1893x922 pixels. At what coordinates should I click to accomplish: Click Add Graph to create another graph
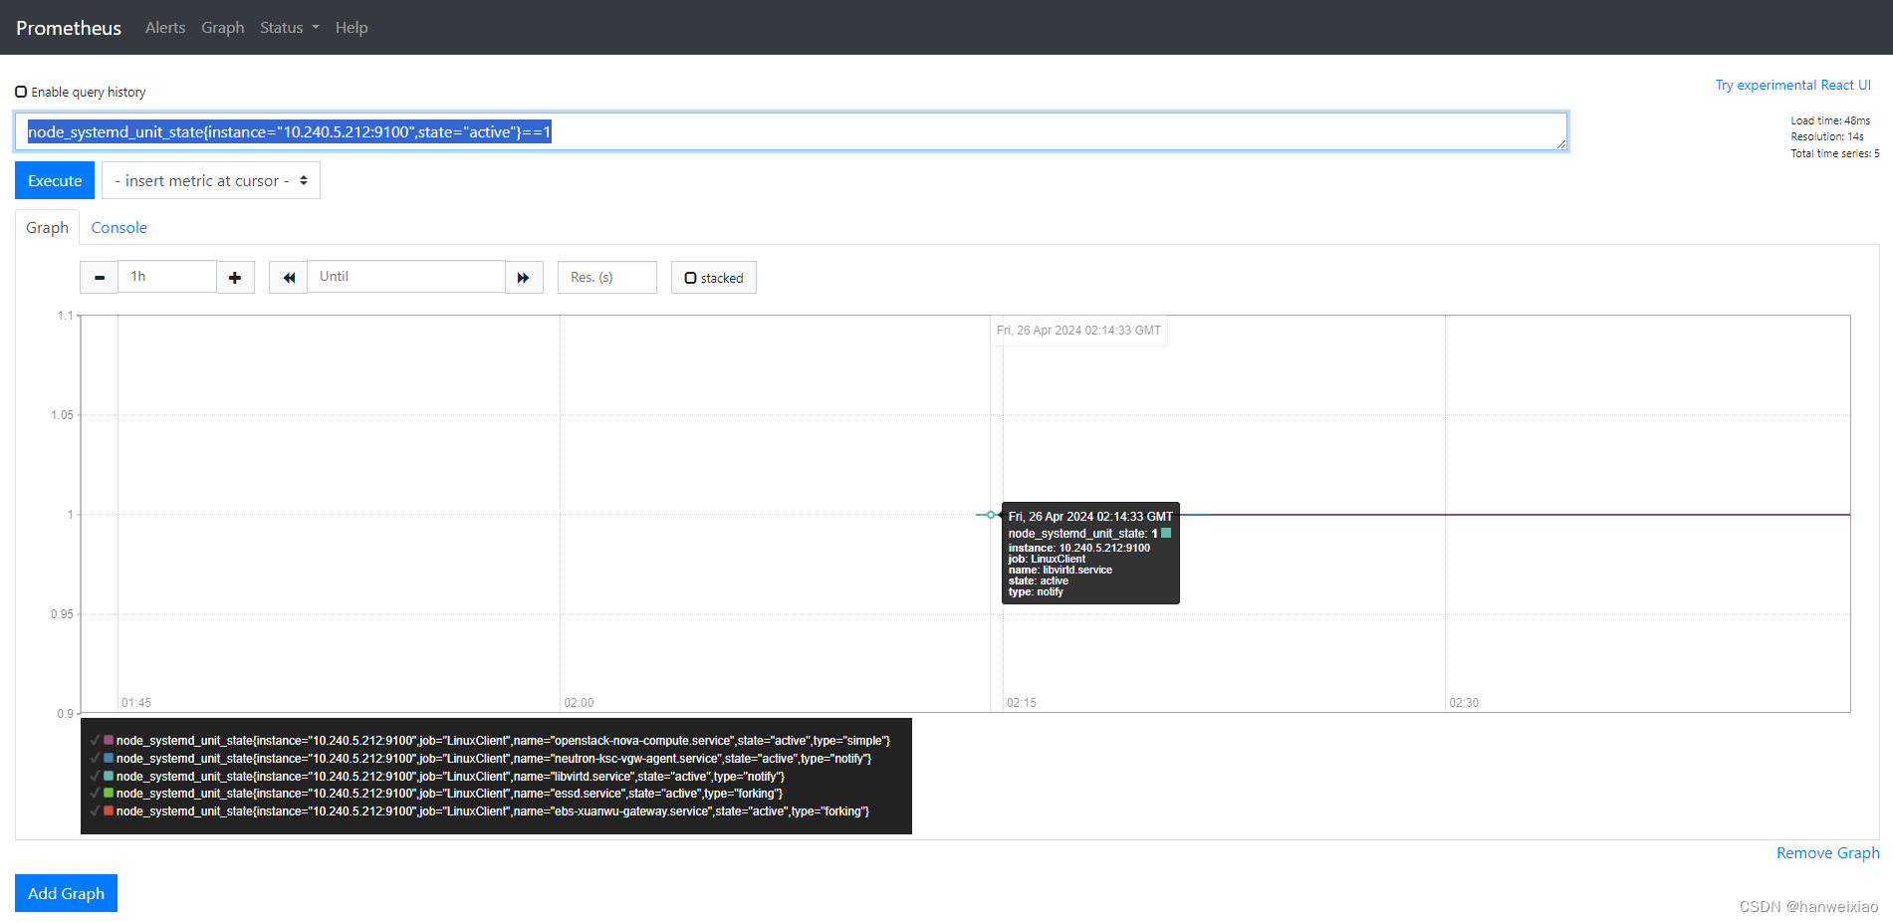pos(66,893)
